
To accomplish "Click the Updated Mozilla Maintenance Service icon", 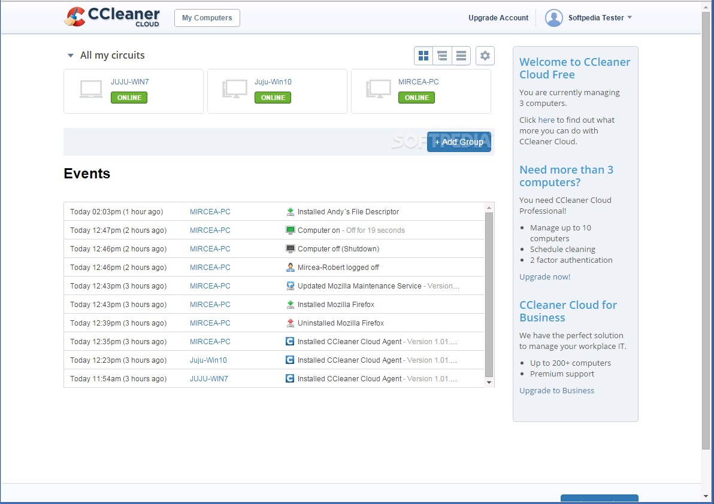I will pyautogui.click(x=290, y=286).
